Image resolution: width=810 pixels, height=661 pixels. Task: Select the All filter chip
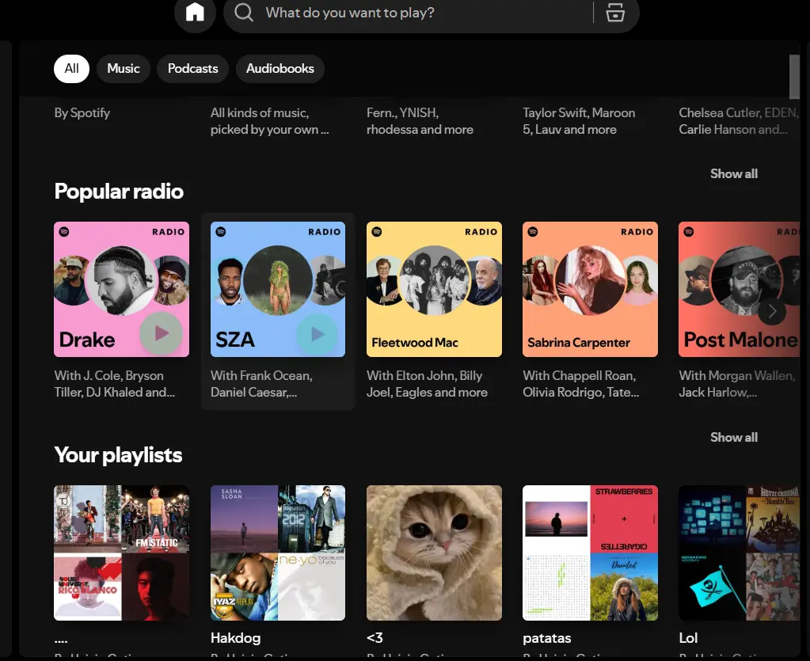click(x=72, y=69)
